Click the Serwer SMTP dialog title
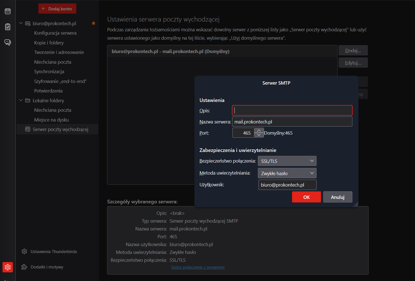This screenshot has height=281, width=415. pos(276,83)
